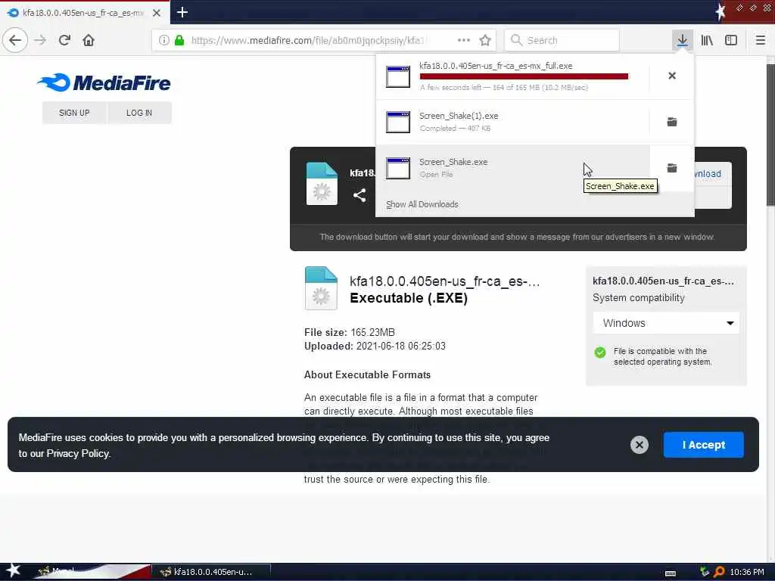The image size is (775, 581).
Task: Click the green secure connection padlock
Action: 179,40
